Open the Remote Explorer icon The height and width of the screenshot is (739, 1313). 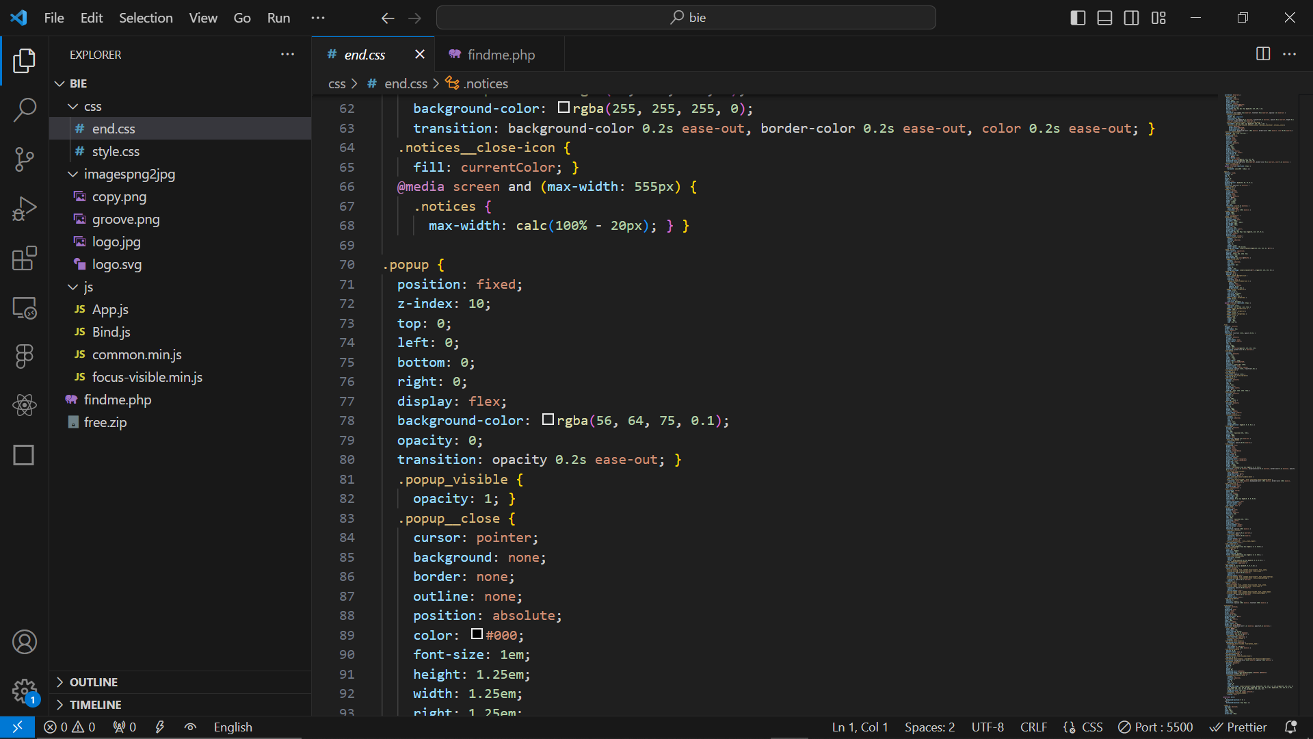[x=25, y=308]
